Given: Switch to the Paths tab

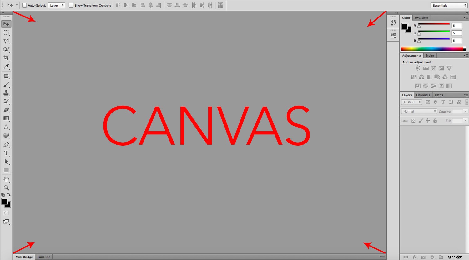Looking at the screenshot, I should click(x=439, y=95).
